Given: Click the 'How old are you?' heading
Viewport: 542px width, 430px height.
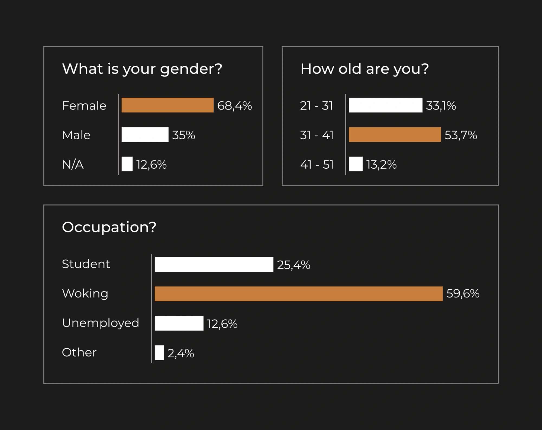Looking at the screenshot, I should point(364,69).
